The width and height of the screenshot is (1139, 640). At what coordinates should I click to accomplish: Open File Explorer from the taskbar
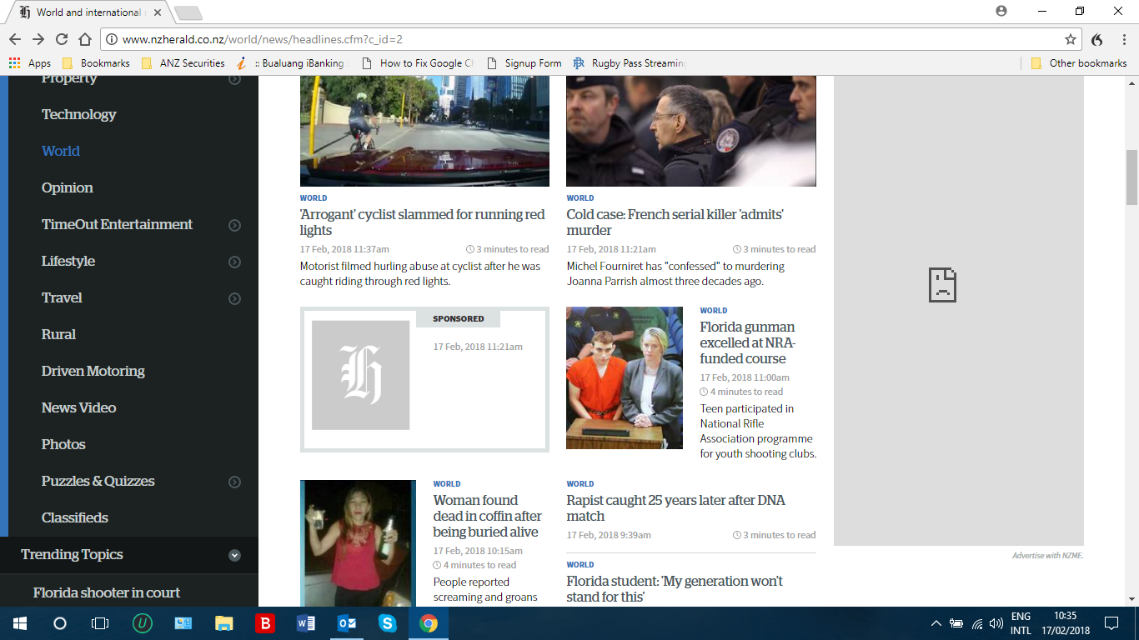tap(224, 623)
